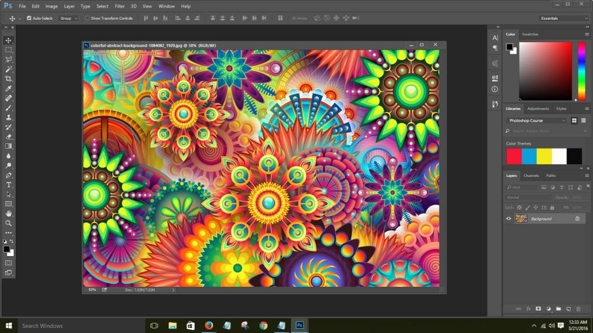Screen dimensions: 593x333
Task: Select the Lasso tool
Action: click(8, 60)
